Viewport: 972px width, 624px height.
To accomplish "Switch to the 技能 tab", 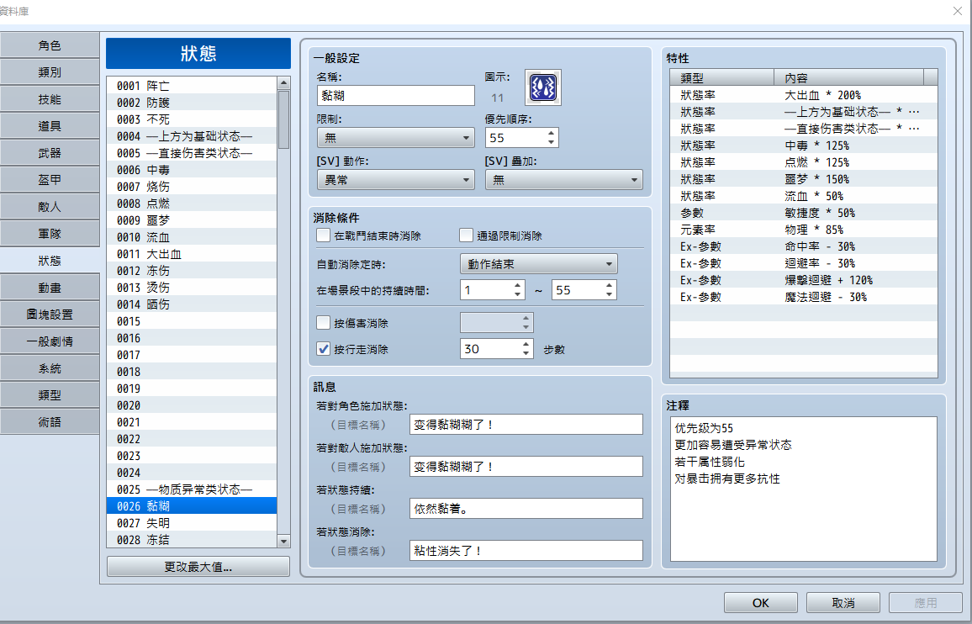I will (x=50, y=99).
